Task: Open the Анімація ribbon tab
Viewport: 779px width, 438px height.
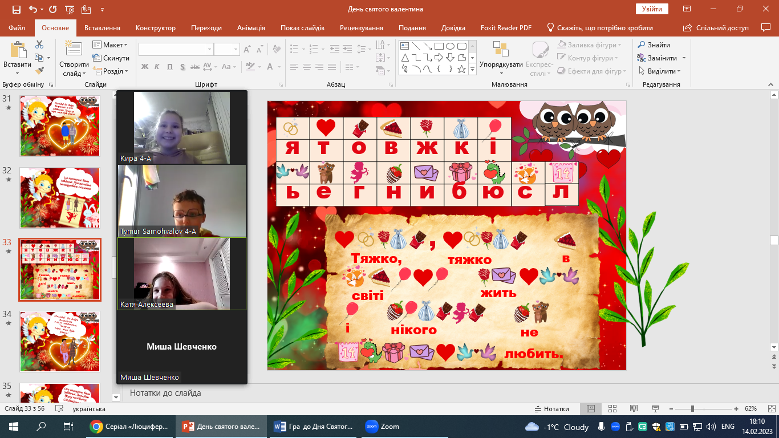Action: pyautogui.click(x=251, y=28)
